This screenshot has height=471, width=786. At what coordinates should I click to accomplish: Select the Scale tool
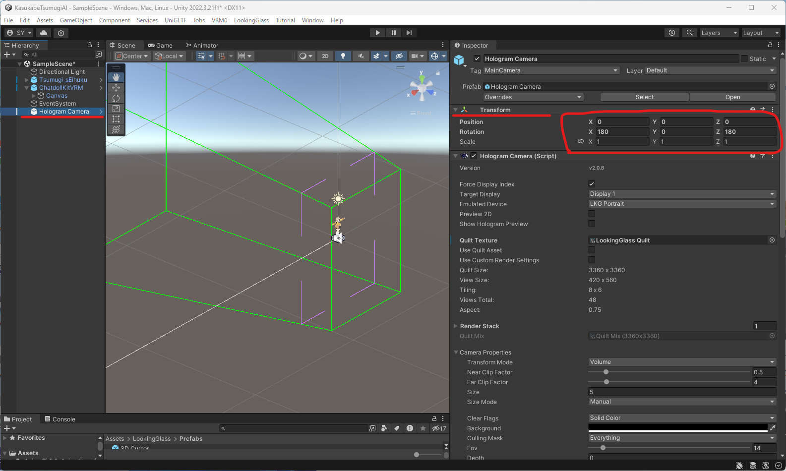pyautogui.click(x=116, y=109)
